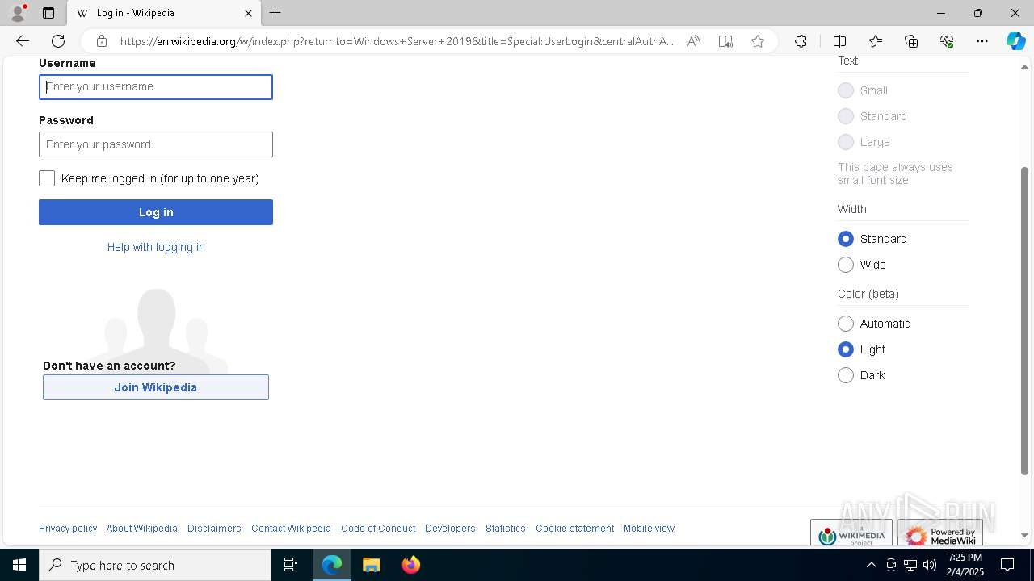Screen dimensions: 1034x581
Task: Click the Powered by MediaWiki badge
Action: (x=940, y=533)
